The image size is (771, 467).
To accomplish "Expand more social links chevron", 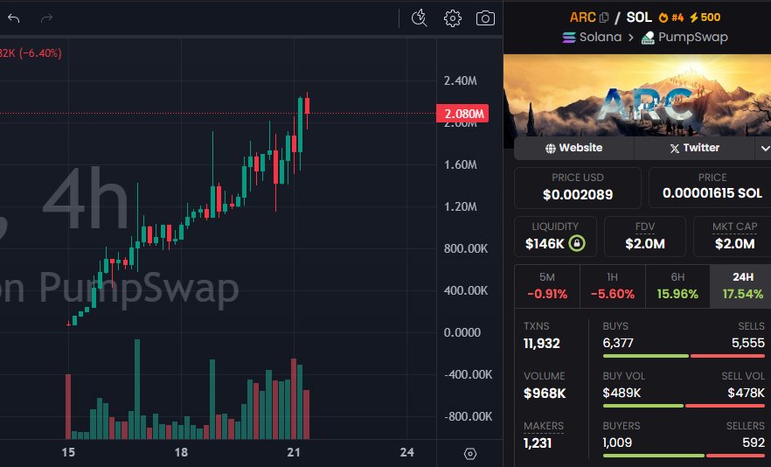I will [766, 148].
